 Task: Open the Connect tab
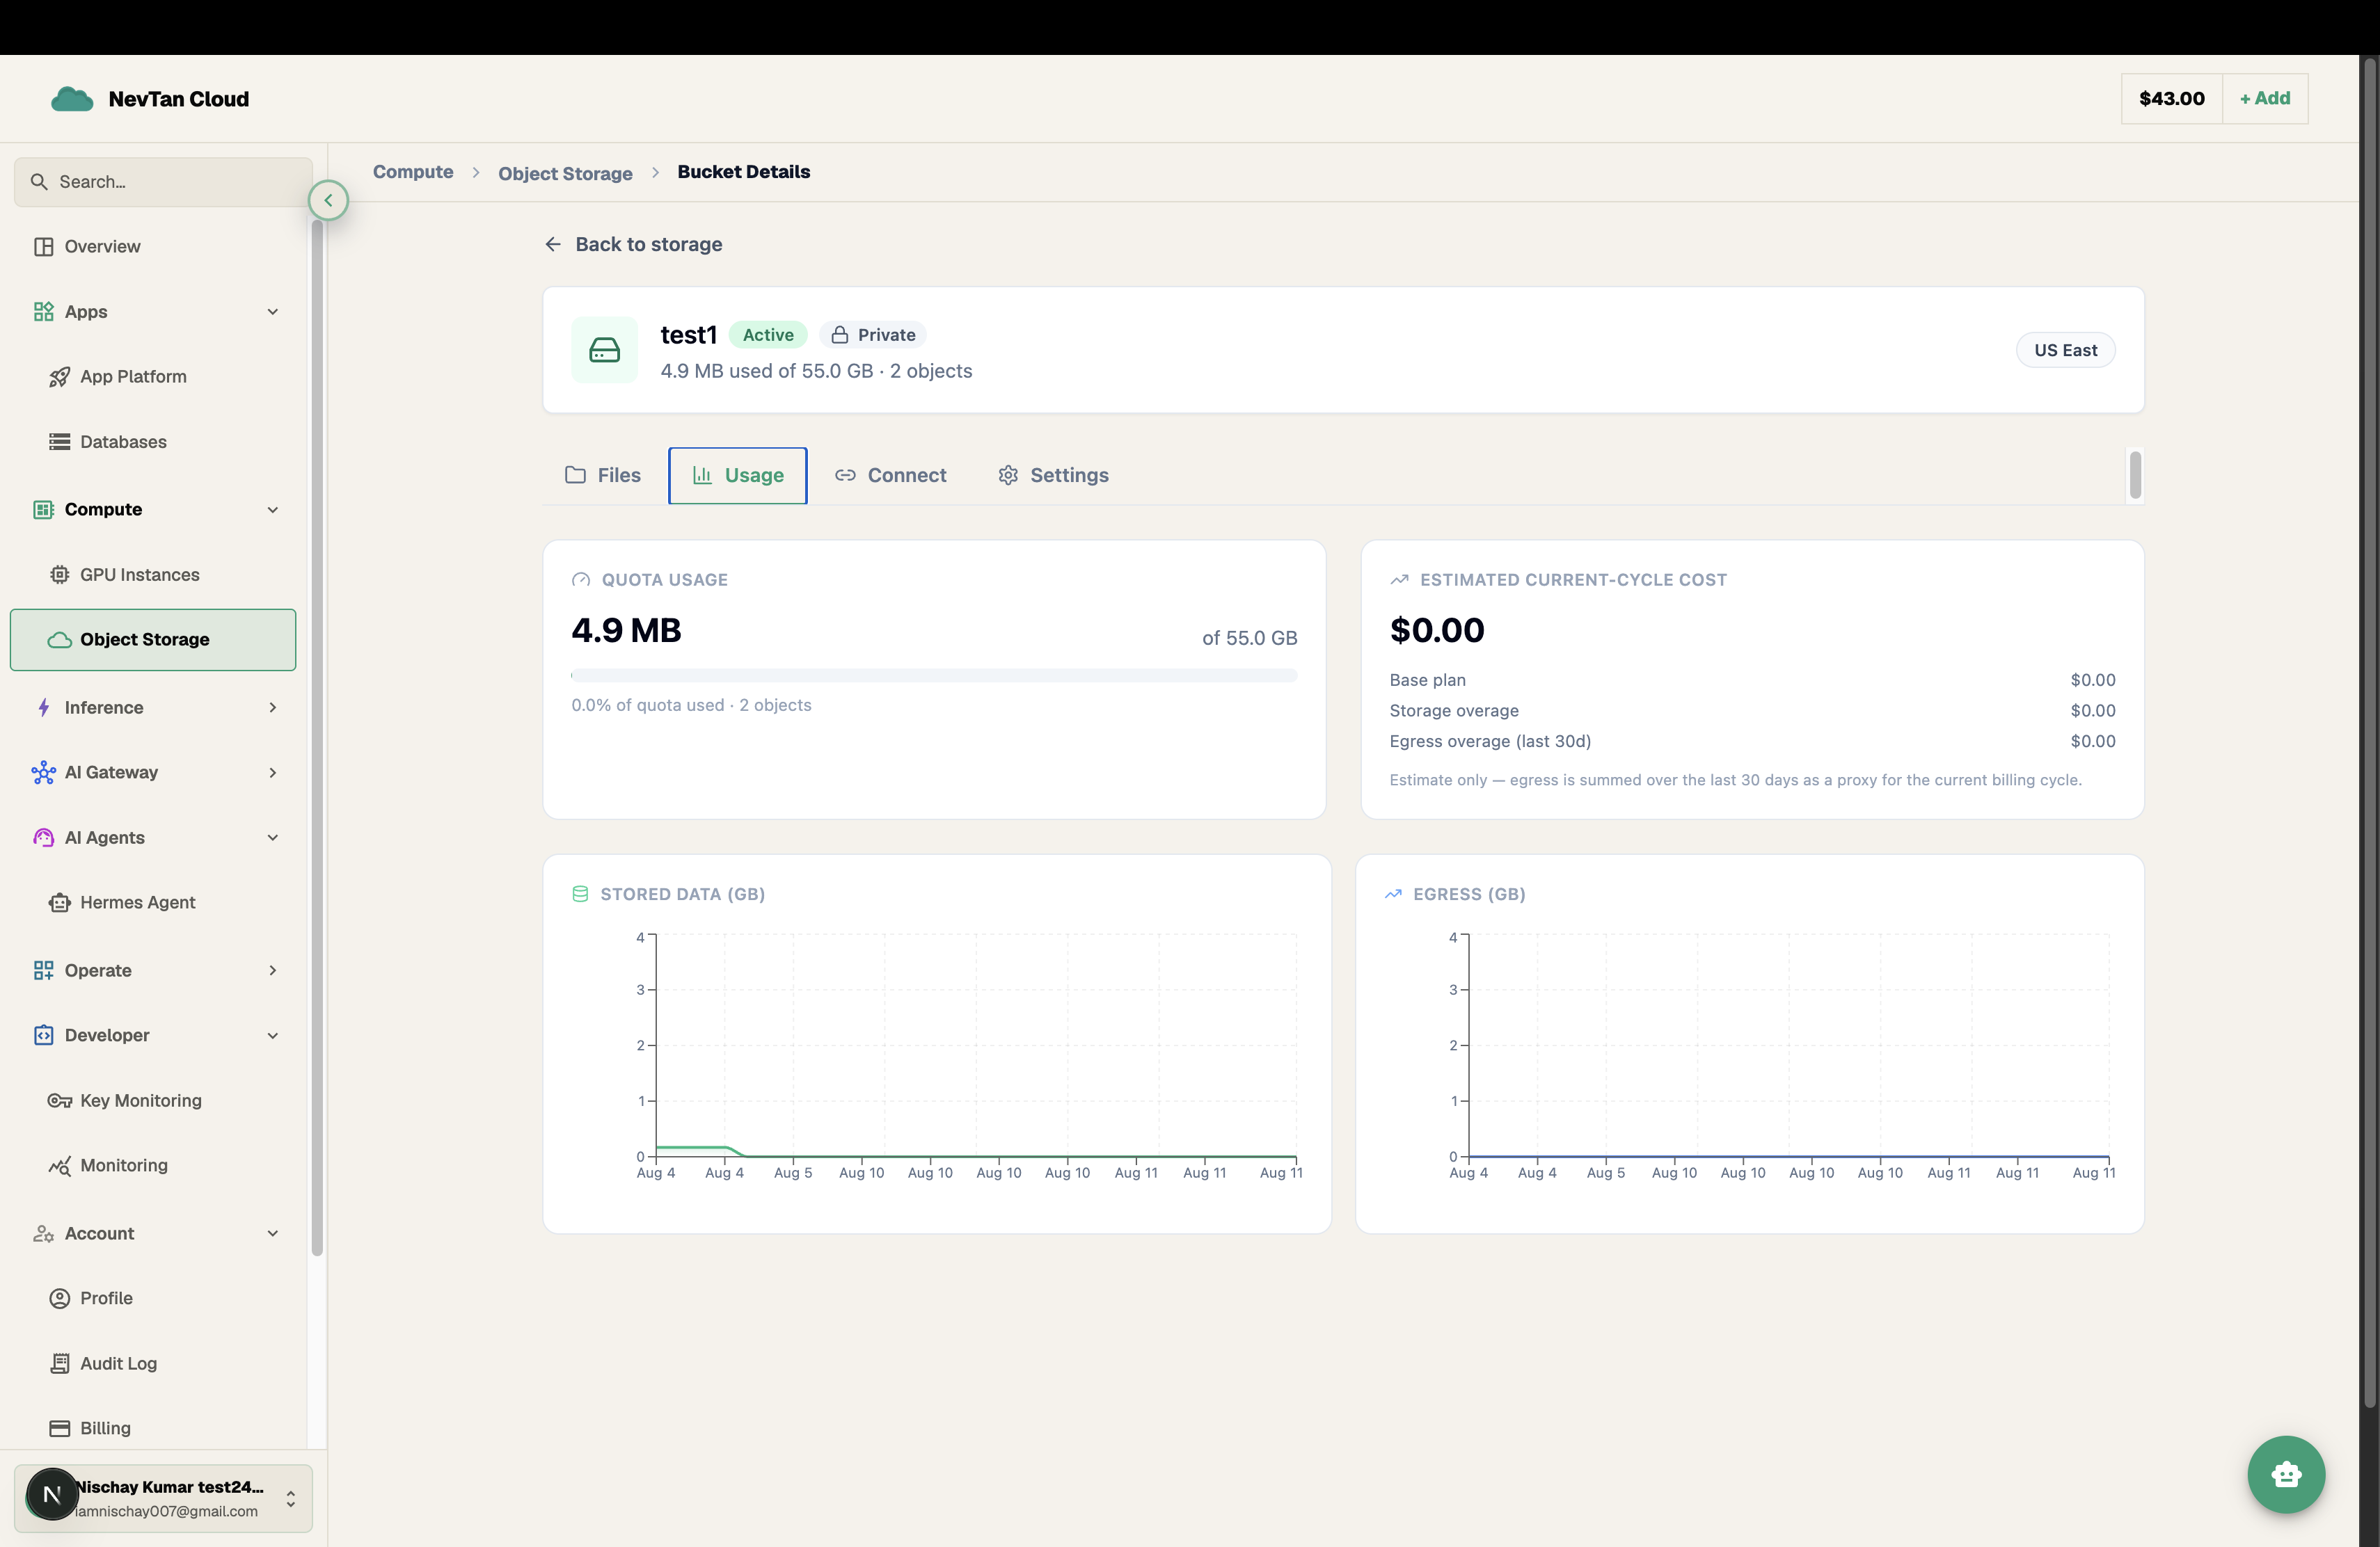pos(891,476)
